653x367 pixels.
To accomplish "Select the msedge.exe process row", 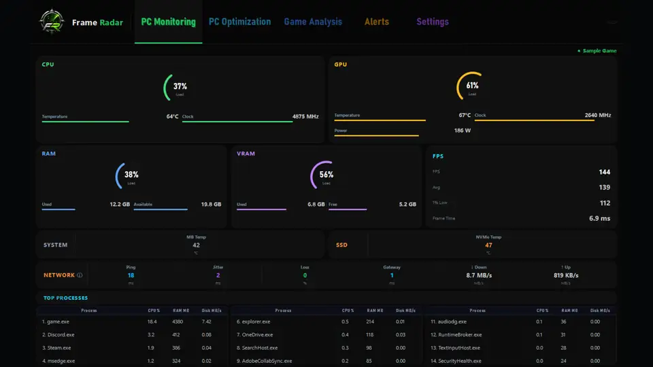I will (x=132, y=361).
